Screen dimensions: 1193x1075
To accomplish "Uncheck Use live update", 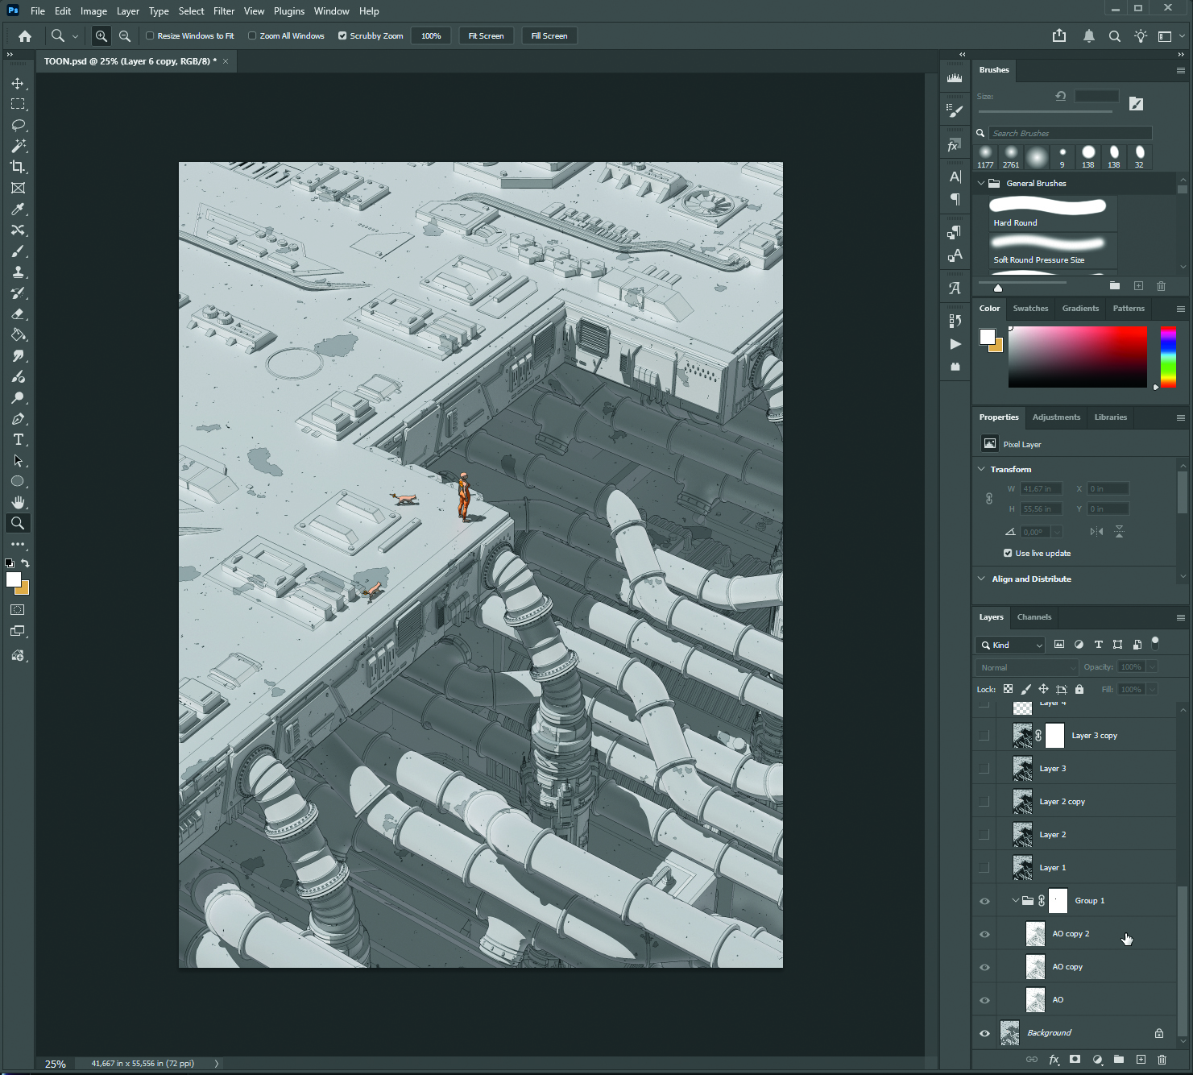I will pos(1008,554).
